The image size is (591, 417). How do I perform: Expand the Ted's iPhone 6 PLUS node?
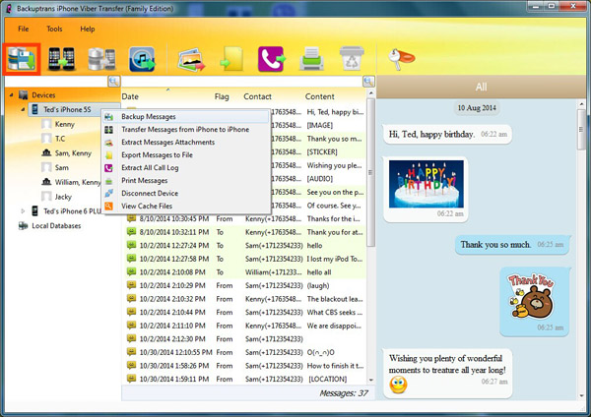pos(24,210)
